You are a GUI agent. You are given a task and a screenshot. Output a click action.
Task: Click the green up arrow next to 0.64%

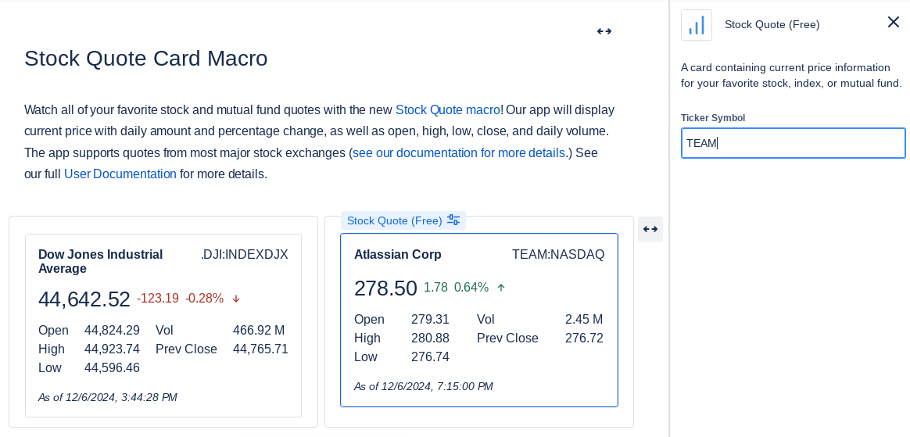pyautogui.click(x=501, y=287)
